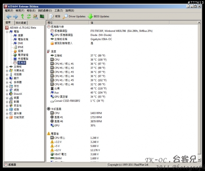This screenshot has height=171, width=205.
Task: Open the menu with (T) shortcut
Action: click(59, 11)
